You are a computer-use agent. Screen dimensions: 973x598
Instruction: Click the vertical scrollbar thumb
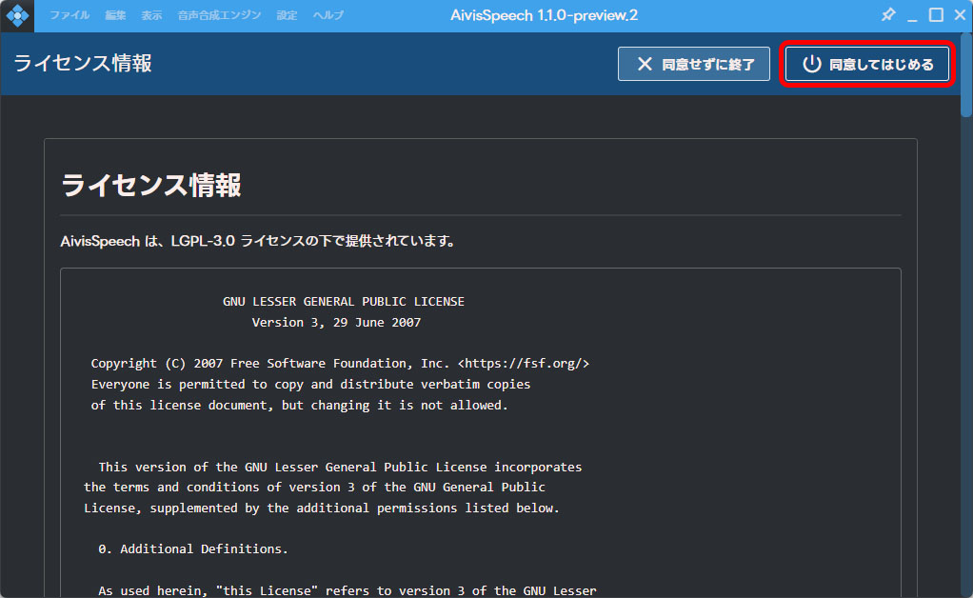tap(966, 75)
